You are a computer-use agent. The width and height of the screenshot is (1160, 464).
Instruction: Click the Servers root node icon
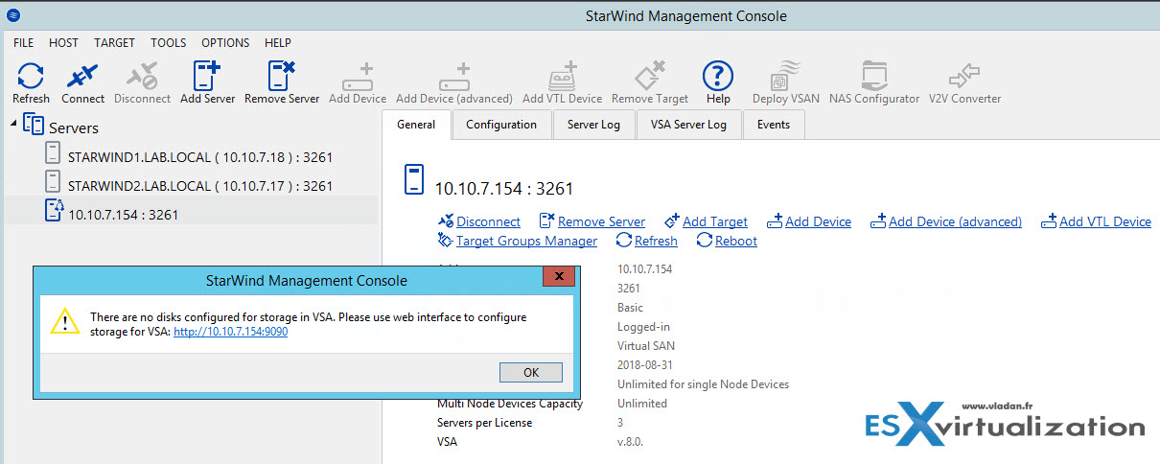(x=34, y=125)
